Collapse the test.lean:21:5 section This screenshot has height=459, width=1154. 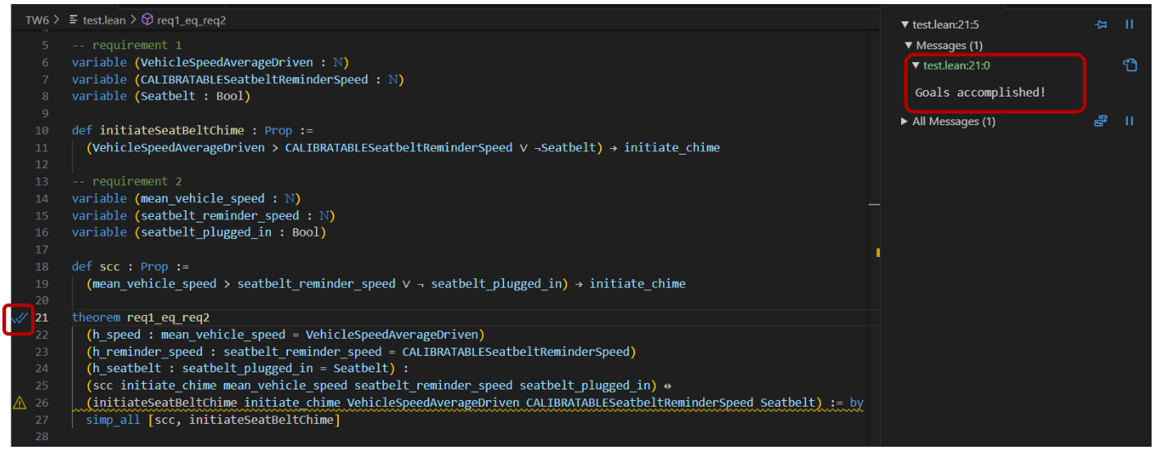(x=904, y=25)
